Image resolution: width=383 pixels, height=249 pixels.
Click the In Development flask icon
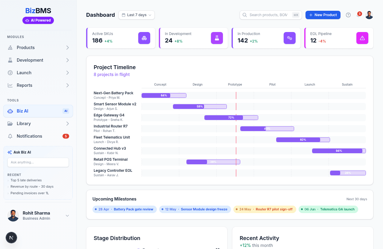(217, 38)
